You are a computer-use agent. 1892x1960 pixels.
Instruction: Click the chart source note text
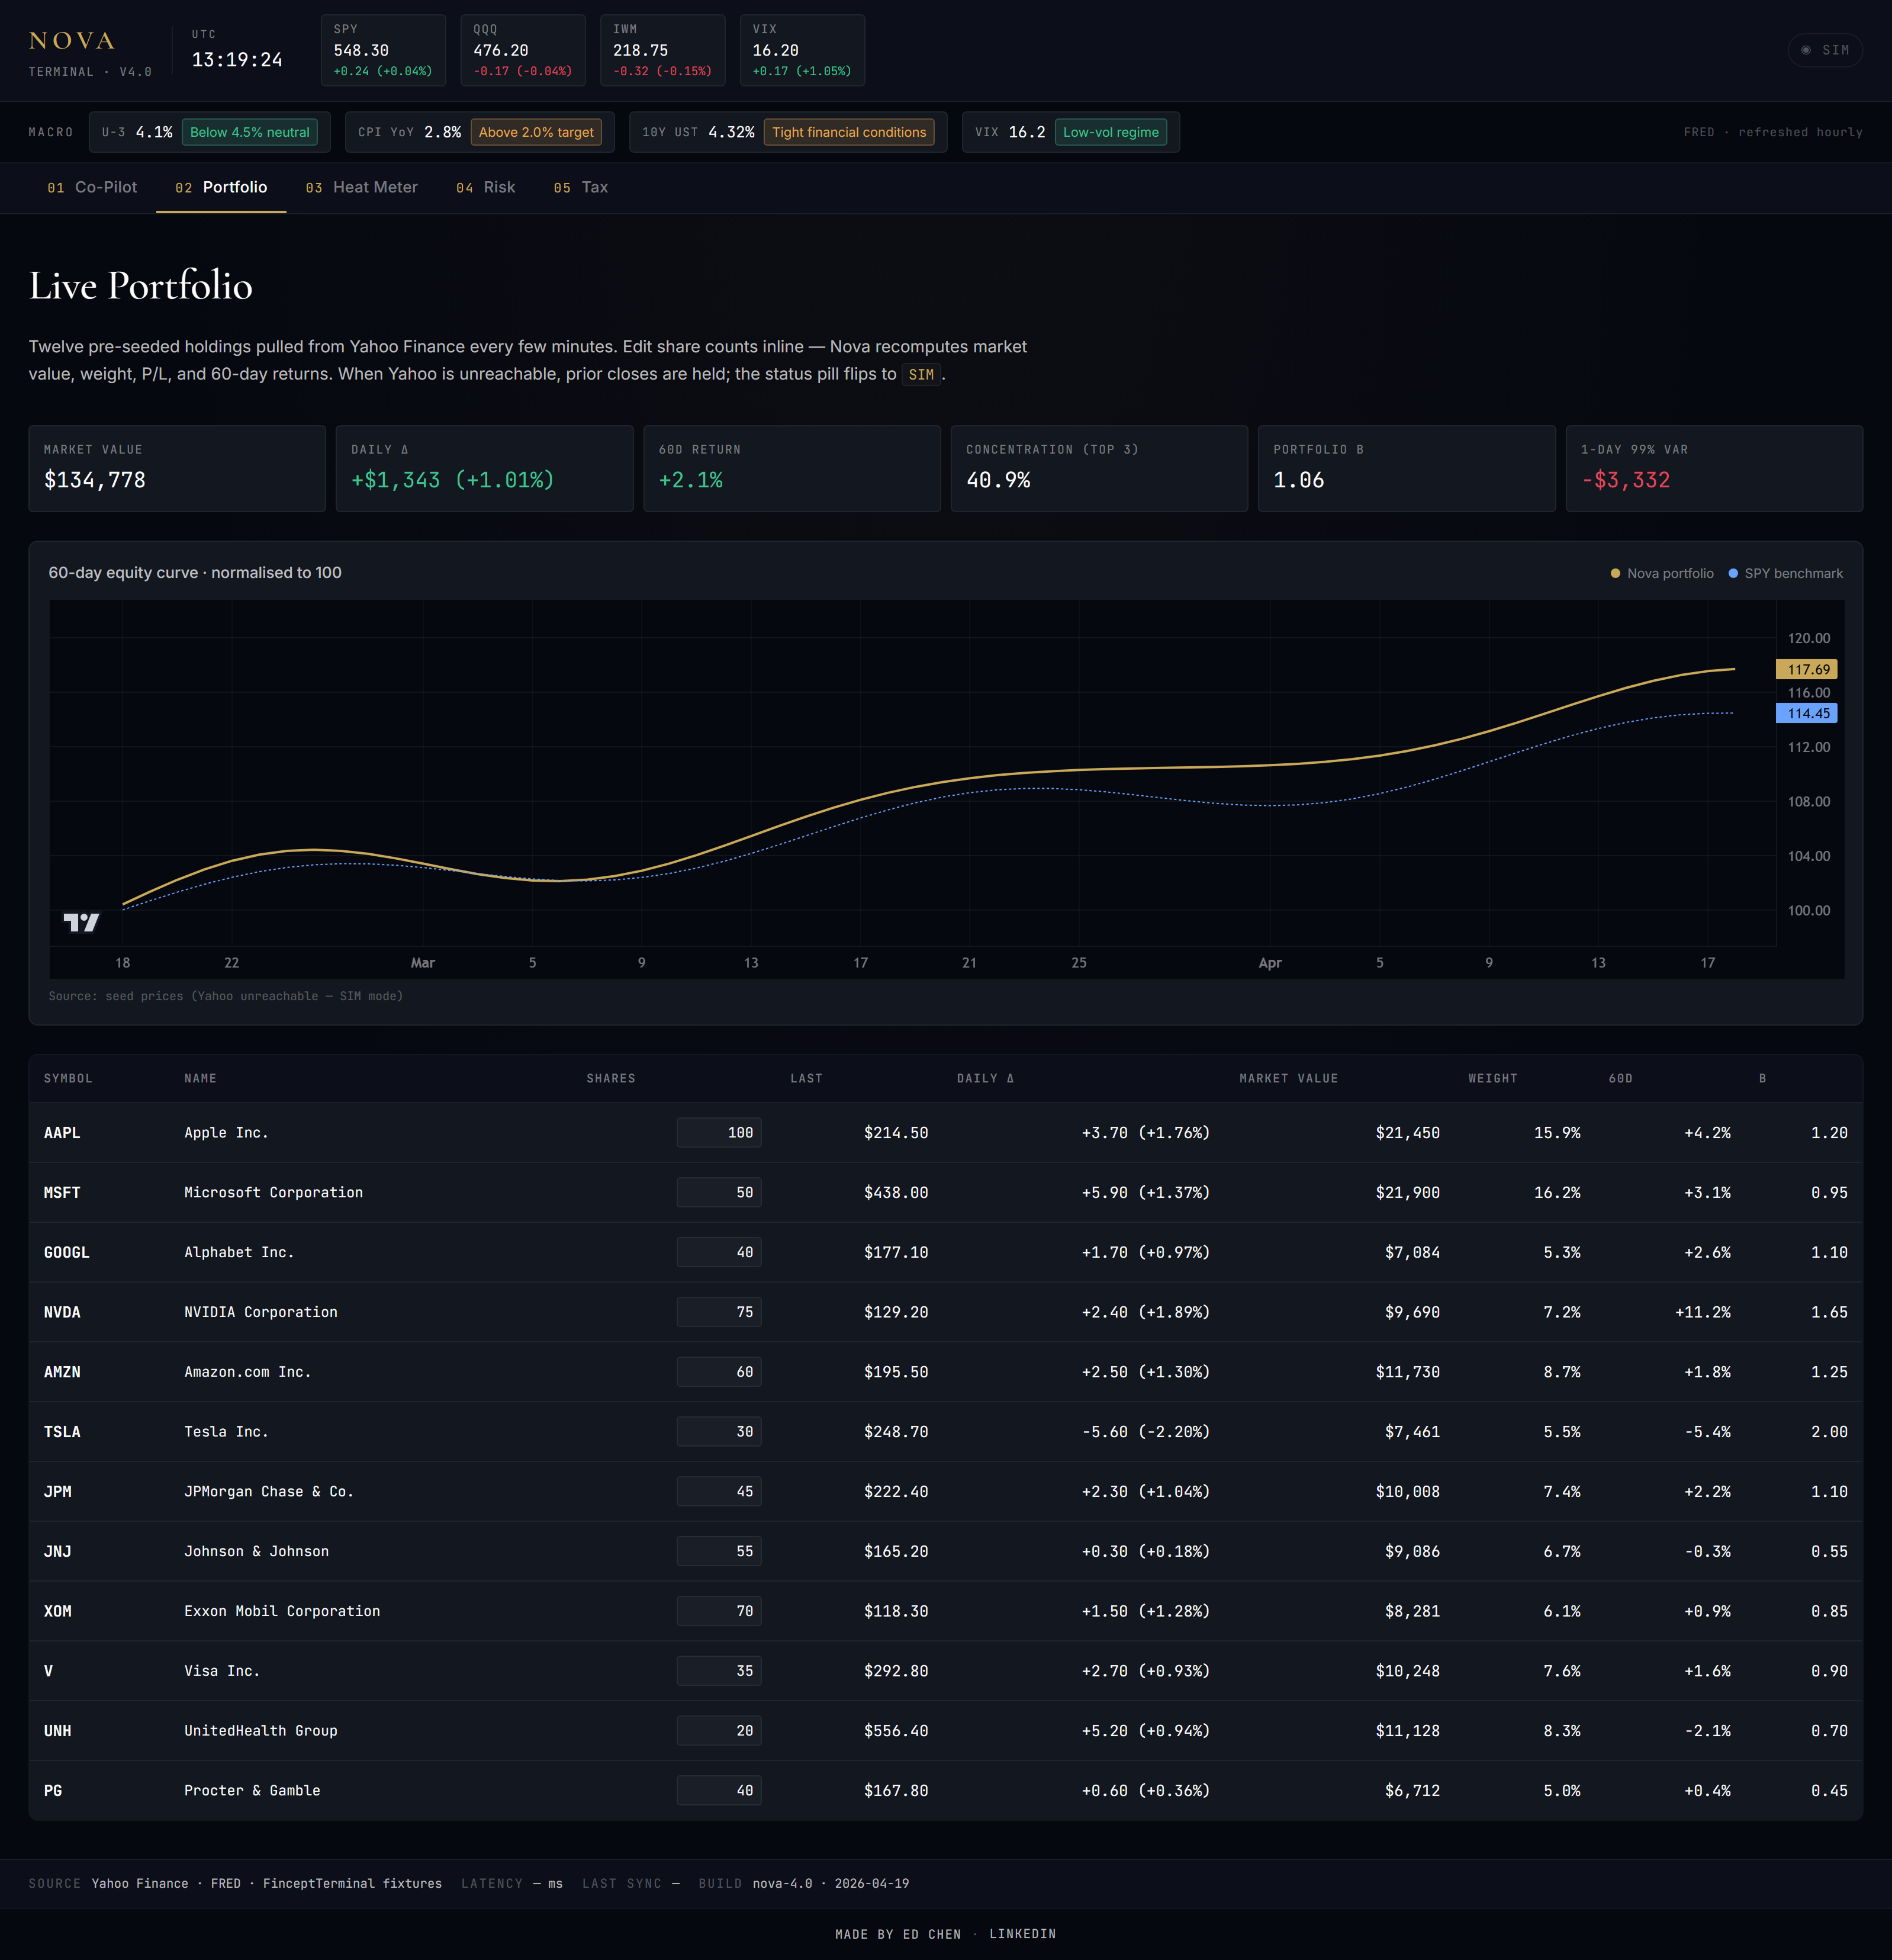click(226, 996)
